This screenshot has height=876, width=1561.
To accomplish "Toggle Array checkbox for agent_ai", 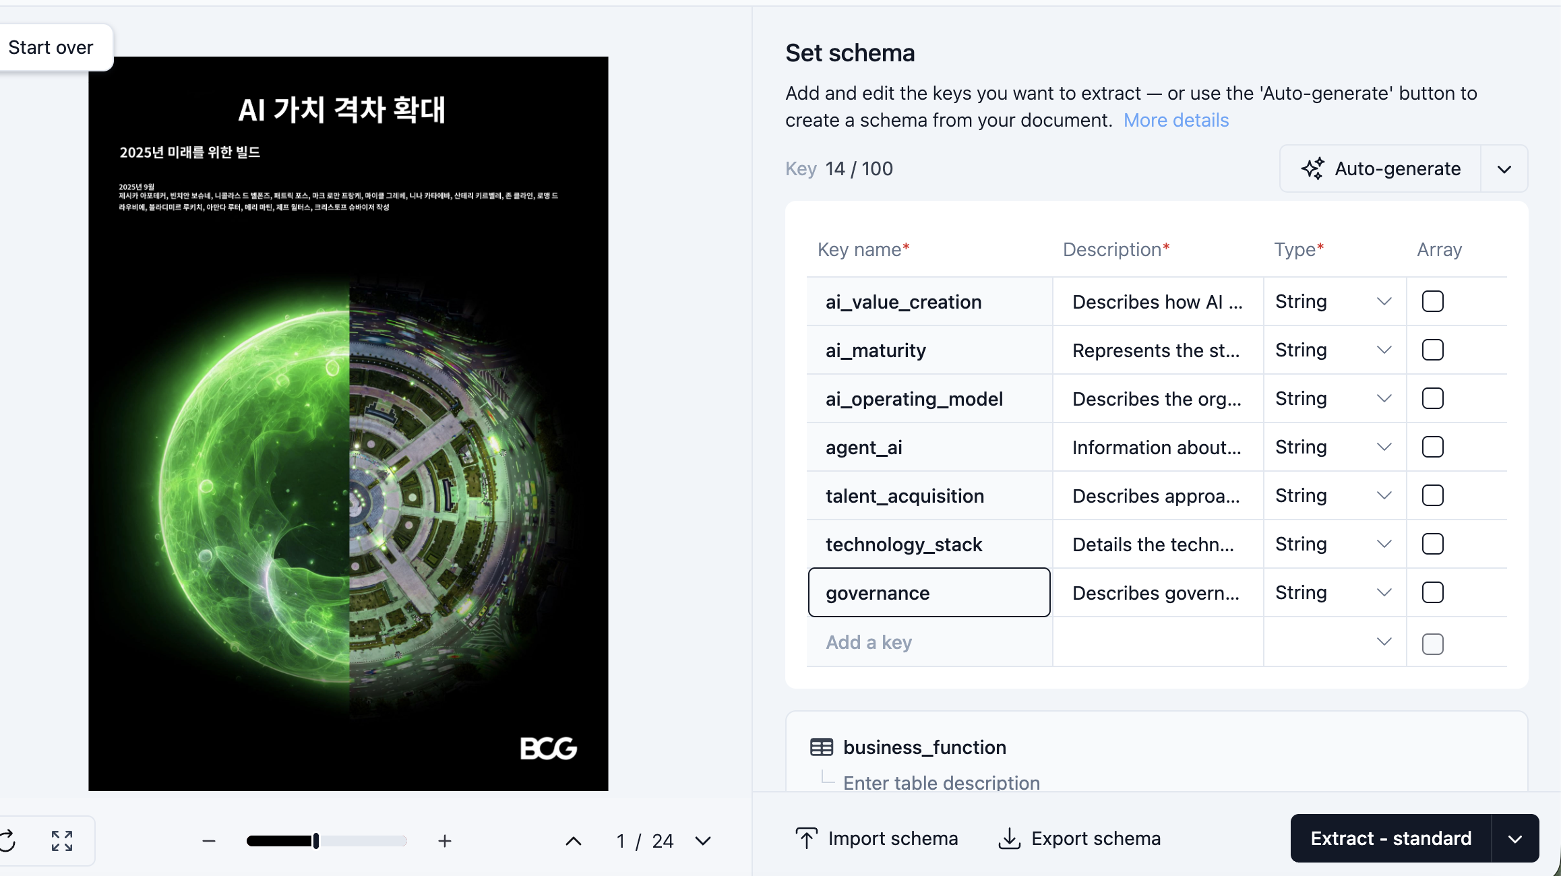I will pyautogui.click(x=1432, y=447).
